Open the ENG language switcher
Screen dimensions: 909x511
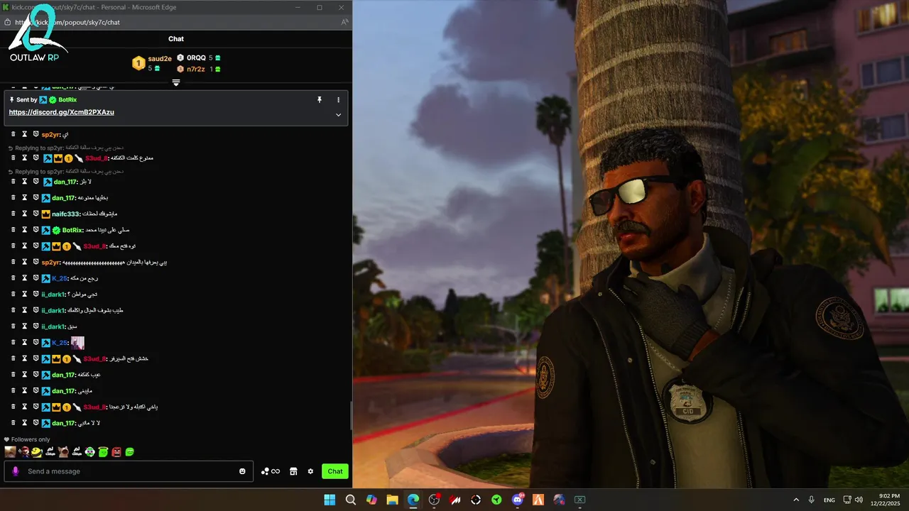point(829,500)
